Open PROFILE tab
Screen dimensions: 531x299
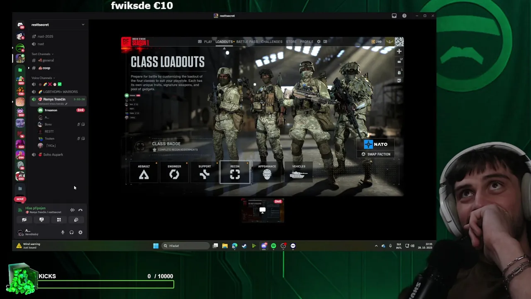307,42
